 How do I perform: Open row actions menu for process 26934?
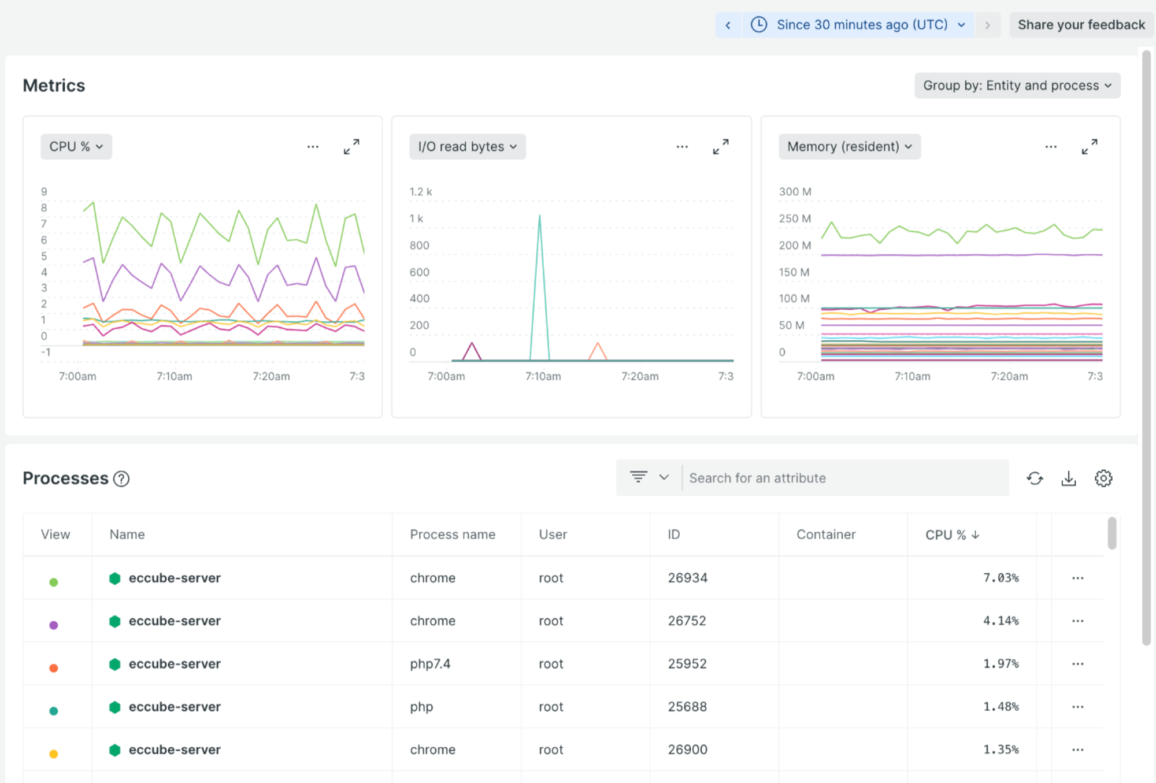[1078, 578]
